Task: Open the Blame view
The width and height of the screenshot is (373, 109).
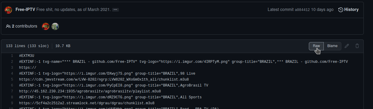Action: (x=332, y=46)
